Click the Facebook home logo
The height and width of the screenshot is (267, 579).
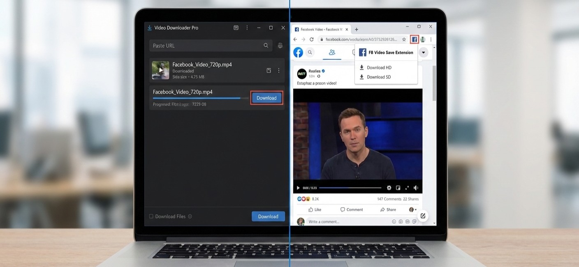298,52
